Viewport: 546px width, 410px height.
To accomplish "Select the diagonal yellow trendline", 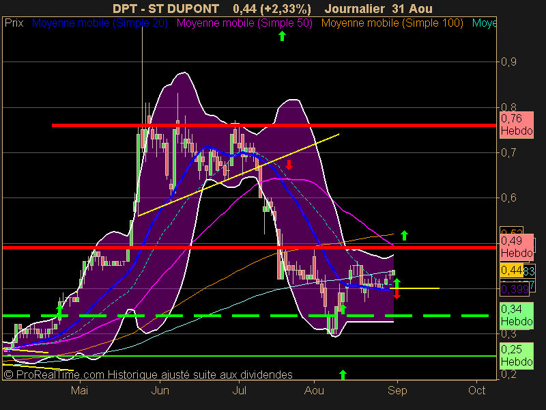I will (x=238, y=175).
